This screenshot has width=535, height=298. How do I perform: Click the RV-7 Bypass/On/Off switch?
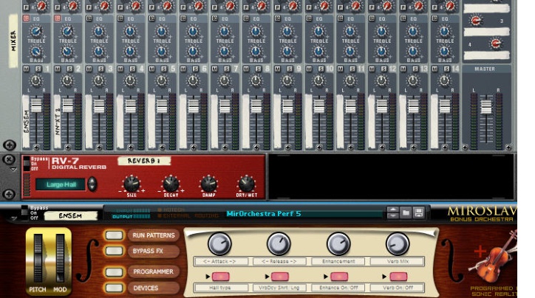[27, 164]
